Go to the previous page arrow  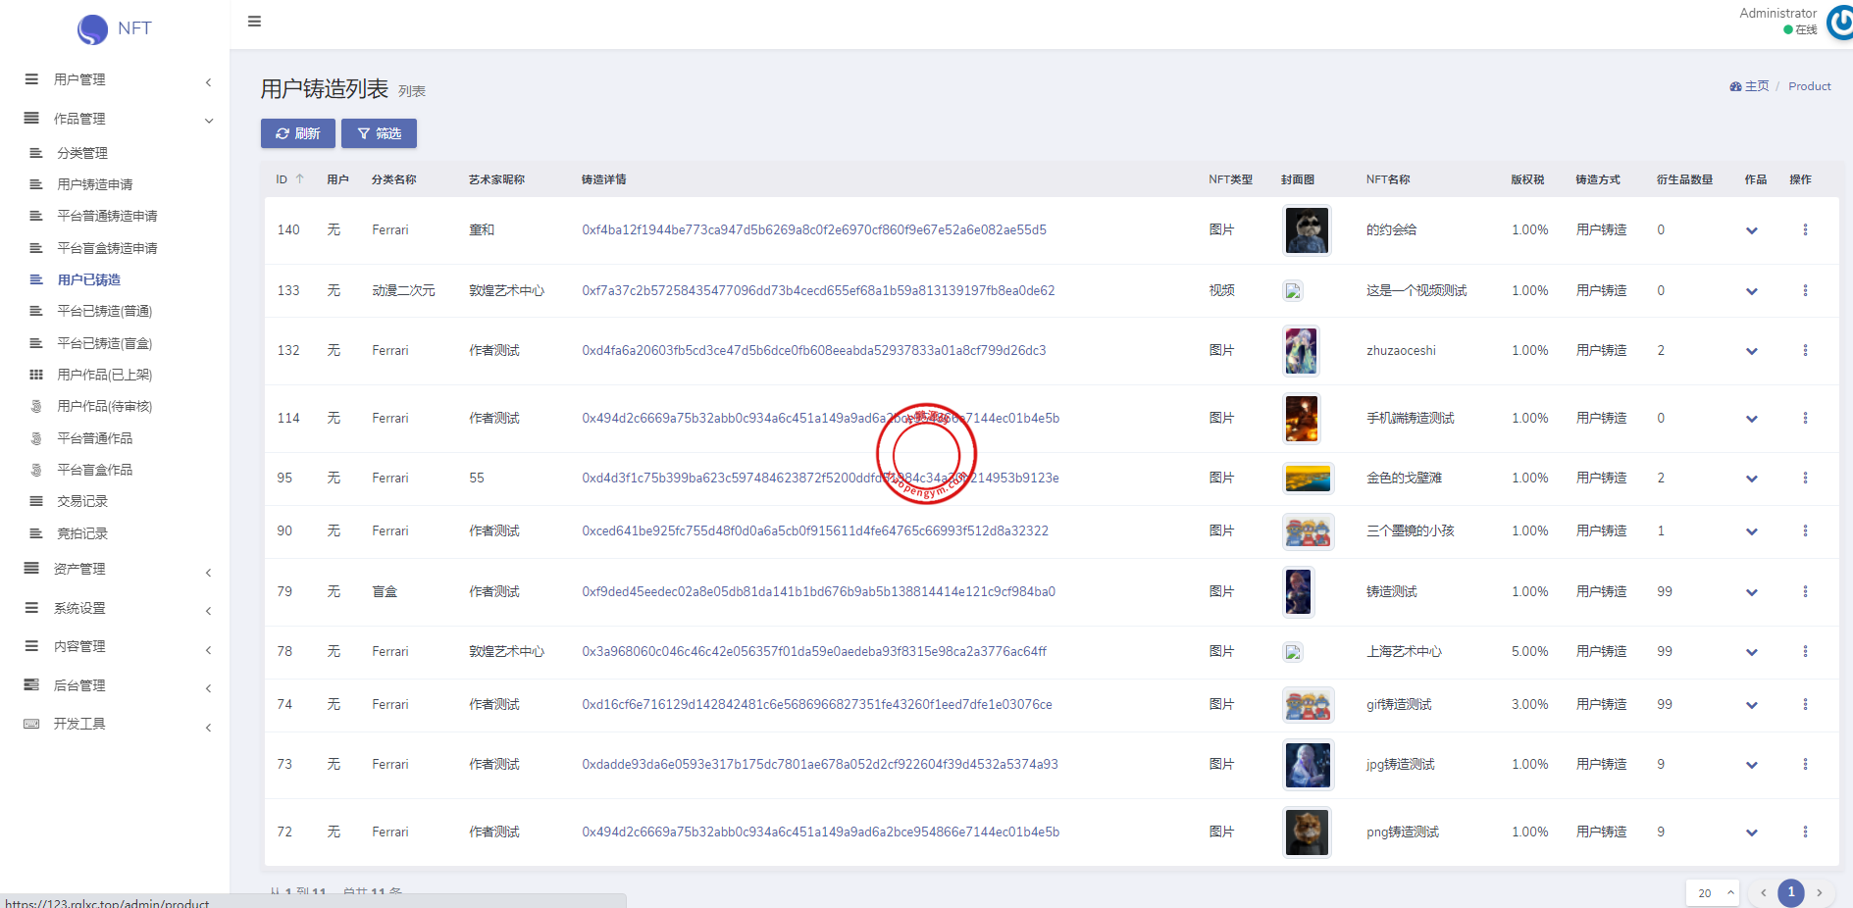point(1763,892)
